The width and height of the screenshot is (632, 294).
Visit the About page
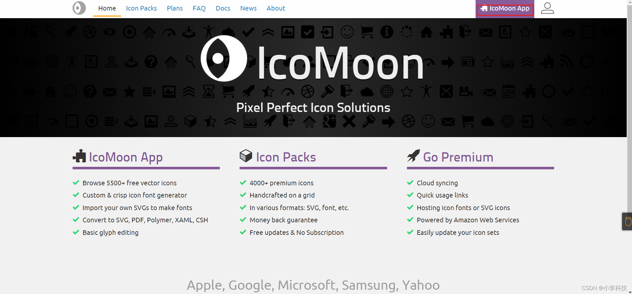click(x=276, y=8)
